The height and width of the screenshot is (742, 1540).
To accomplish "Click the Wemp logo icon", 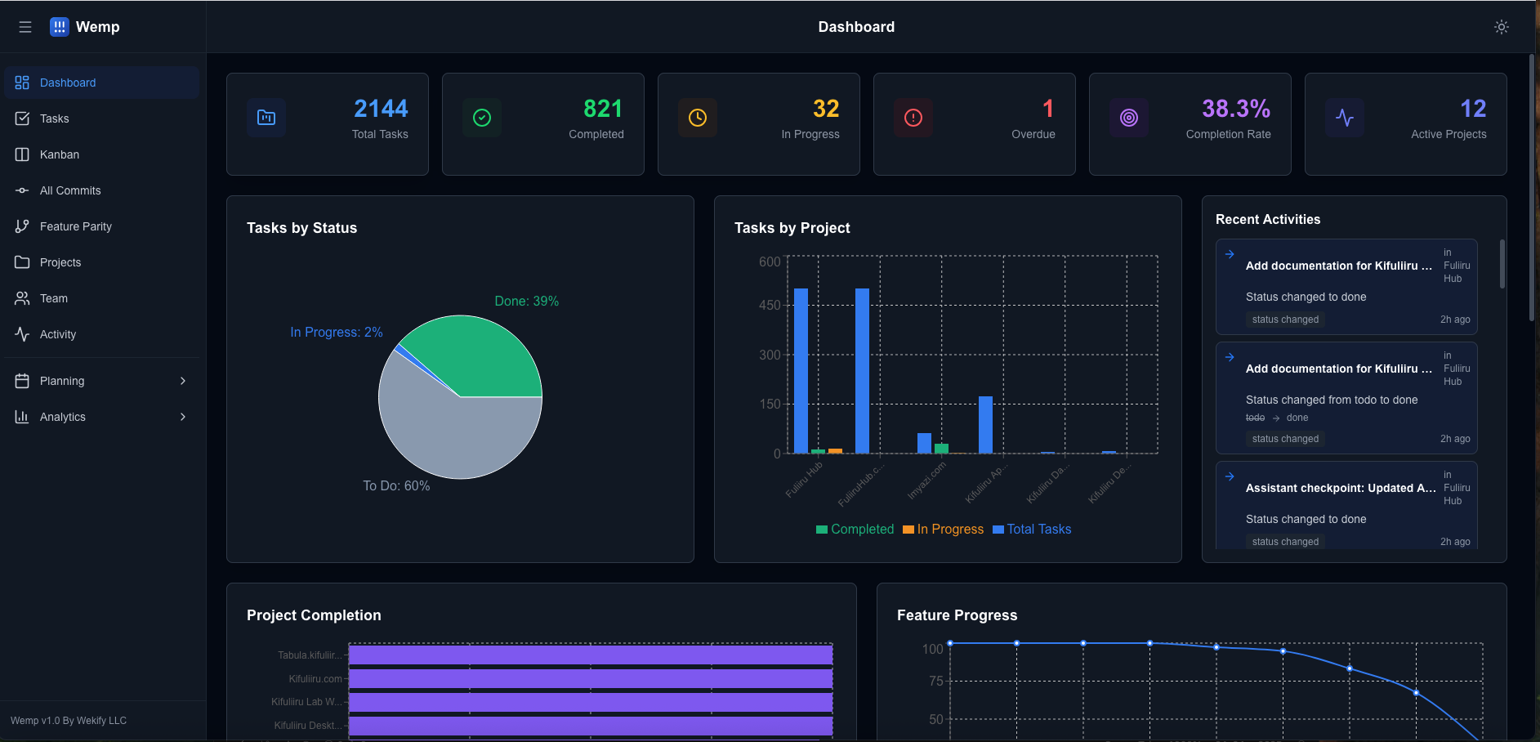I will (60, 27).
